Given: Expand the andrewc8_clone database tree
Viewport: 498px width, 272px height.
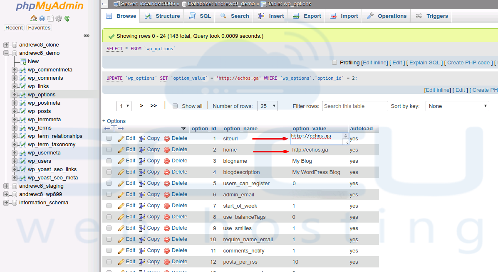Looking at the screenshot, I should pos(6,45).
